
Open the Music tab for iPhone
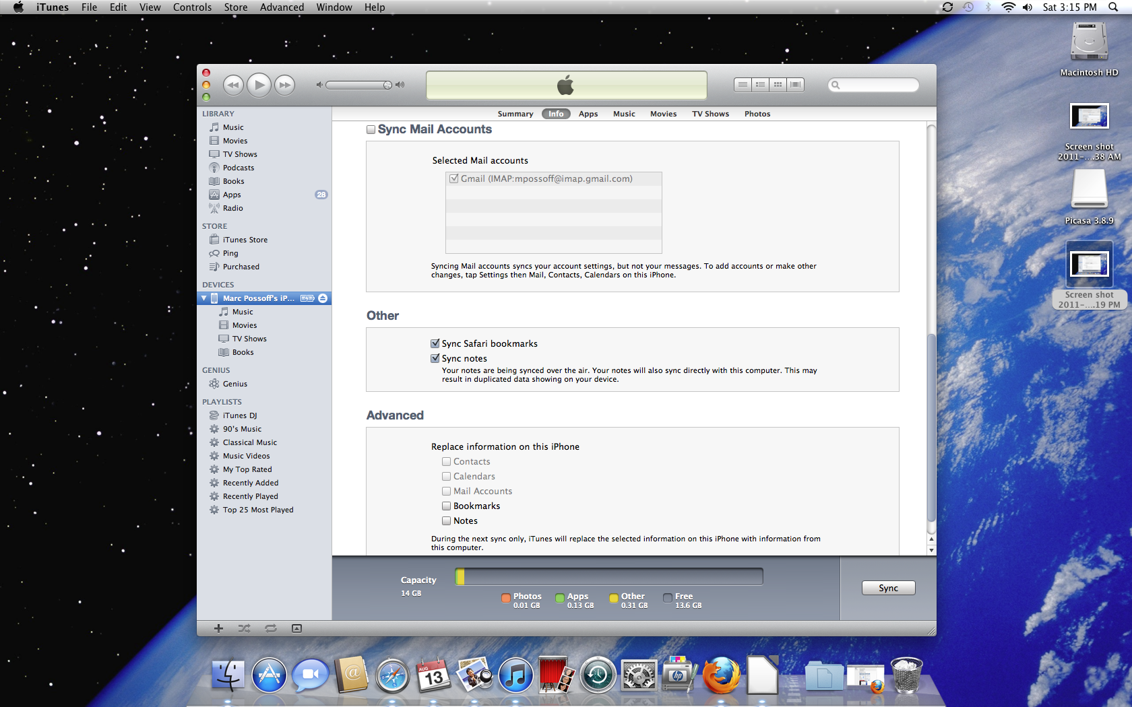(x=624, y=114)
